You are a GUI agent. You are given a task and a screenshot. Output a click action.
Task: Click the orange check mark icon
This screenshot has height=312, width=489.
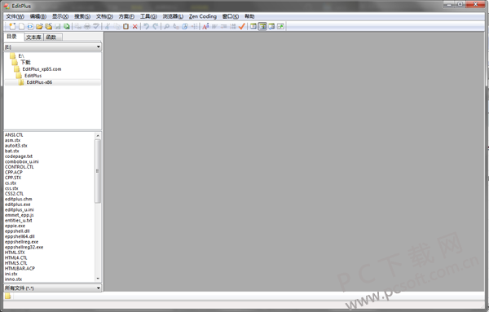coord(242,27)
